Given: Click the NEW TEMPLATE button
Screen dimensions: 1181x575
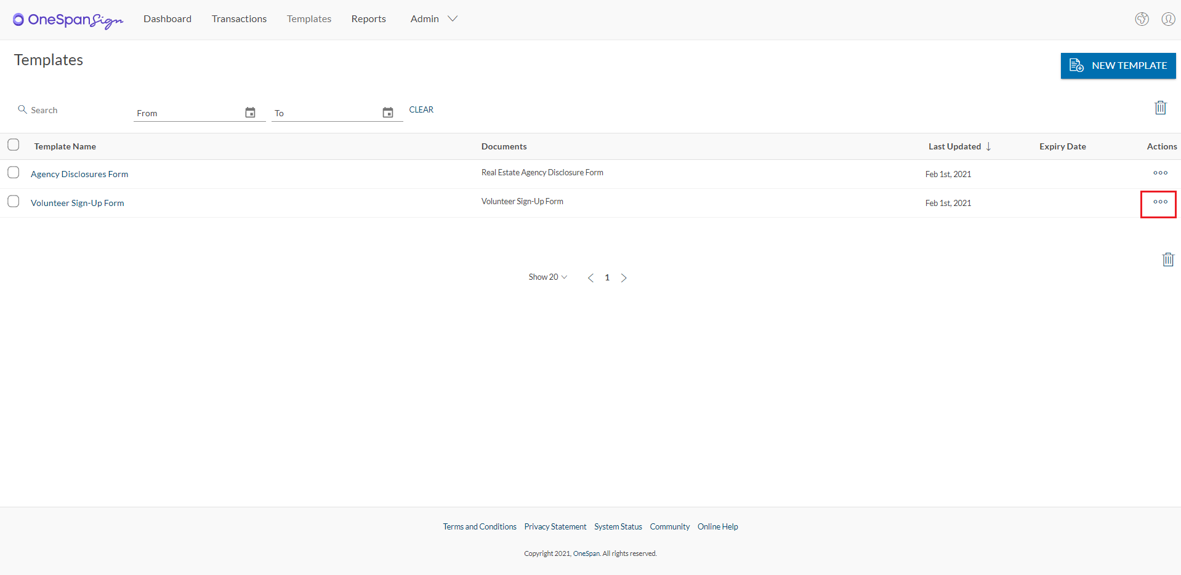Looking at the screenshot, I should (x=1118, y=66).
